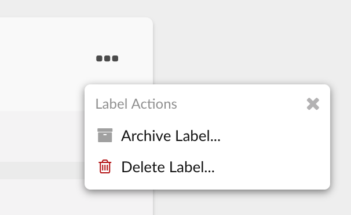Click the word Archive in the menu
This screenshot has height=215, width=351.
click(146, 135)
